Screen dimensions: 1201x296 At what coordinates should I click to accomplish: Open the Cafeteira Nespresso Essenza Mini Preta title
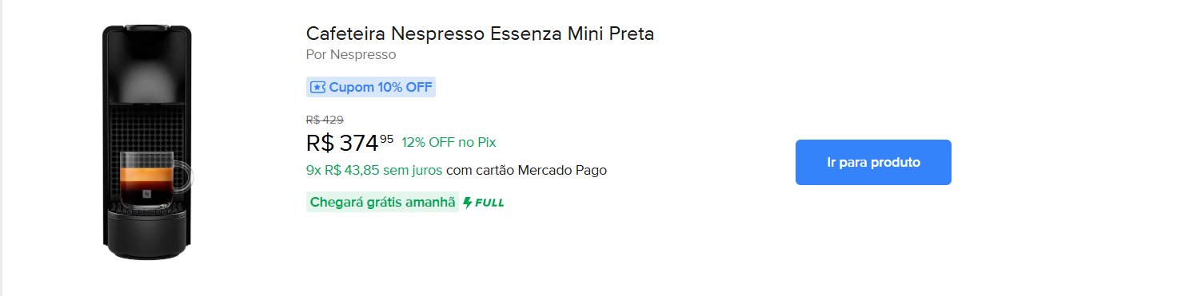480,34
